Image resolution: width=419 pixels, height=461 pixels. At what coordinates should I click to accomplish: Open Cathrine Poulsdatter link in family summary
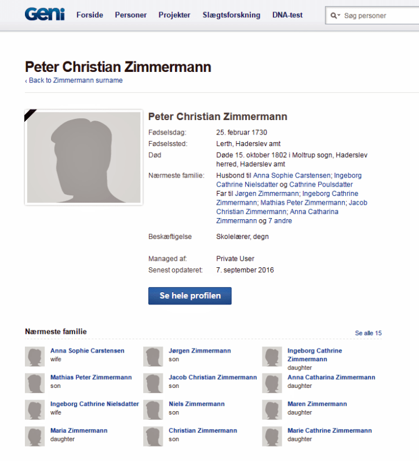[x=320, y=184]
